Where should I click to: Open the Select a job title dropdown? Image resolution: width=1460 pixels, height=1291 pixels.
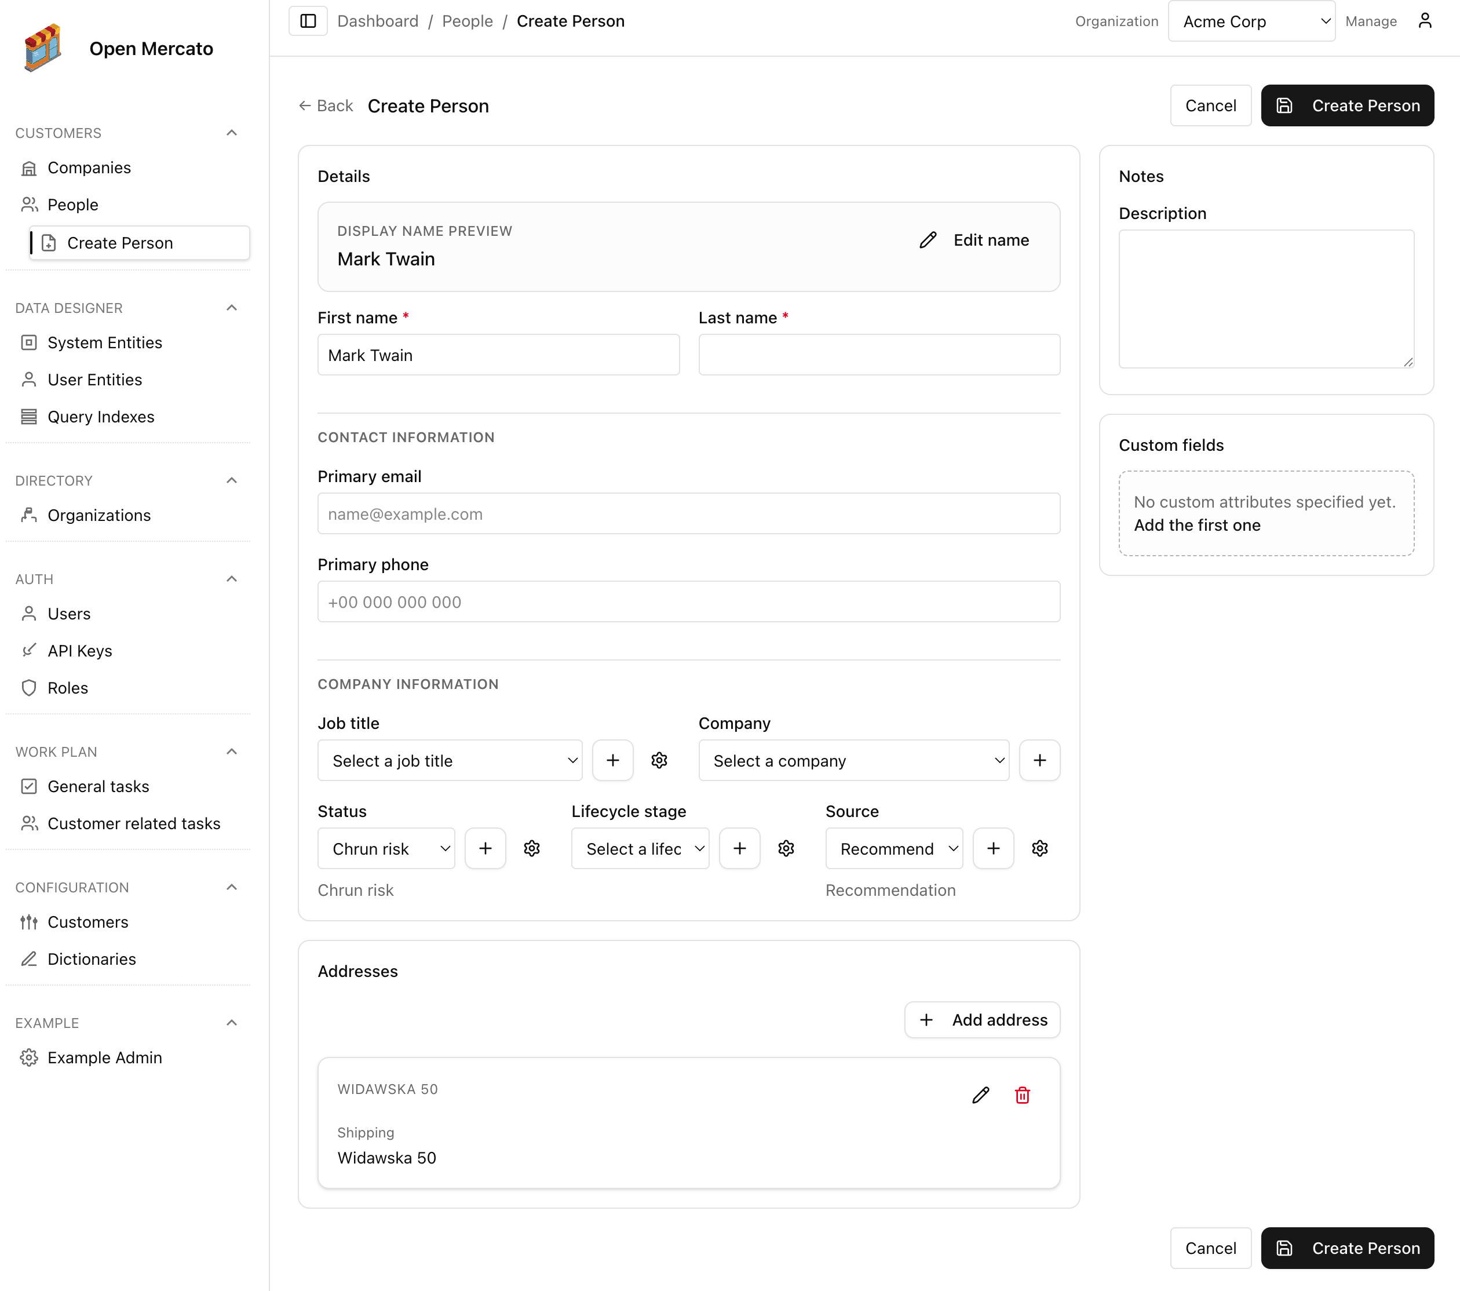450,760
